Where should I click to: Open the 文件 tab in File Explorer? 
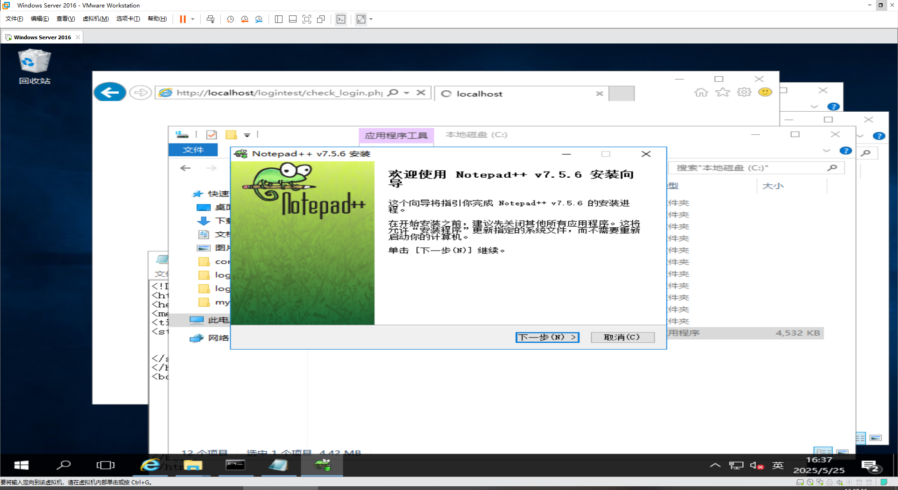click(x=193, y=150)
